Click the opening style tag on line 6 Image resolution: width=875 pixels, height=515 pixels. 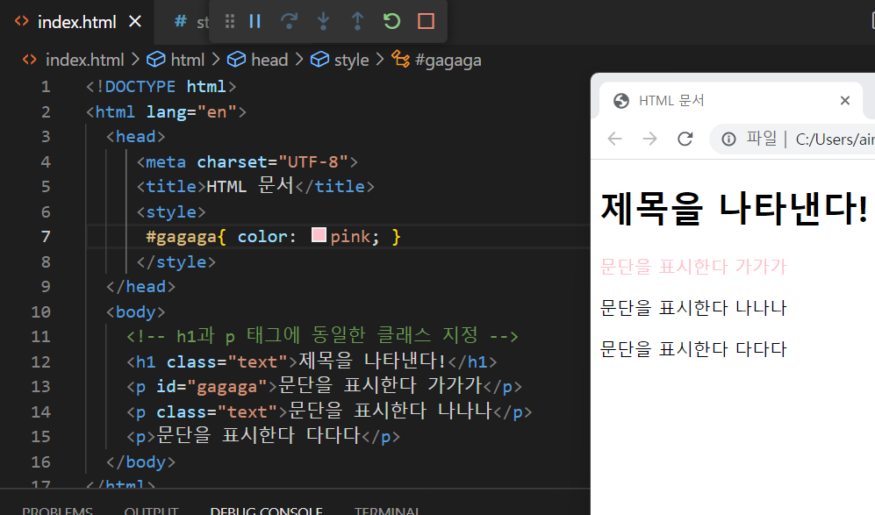point(171,212)
